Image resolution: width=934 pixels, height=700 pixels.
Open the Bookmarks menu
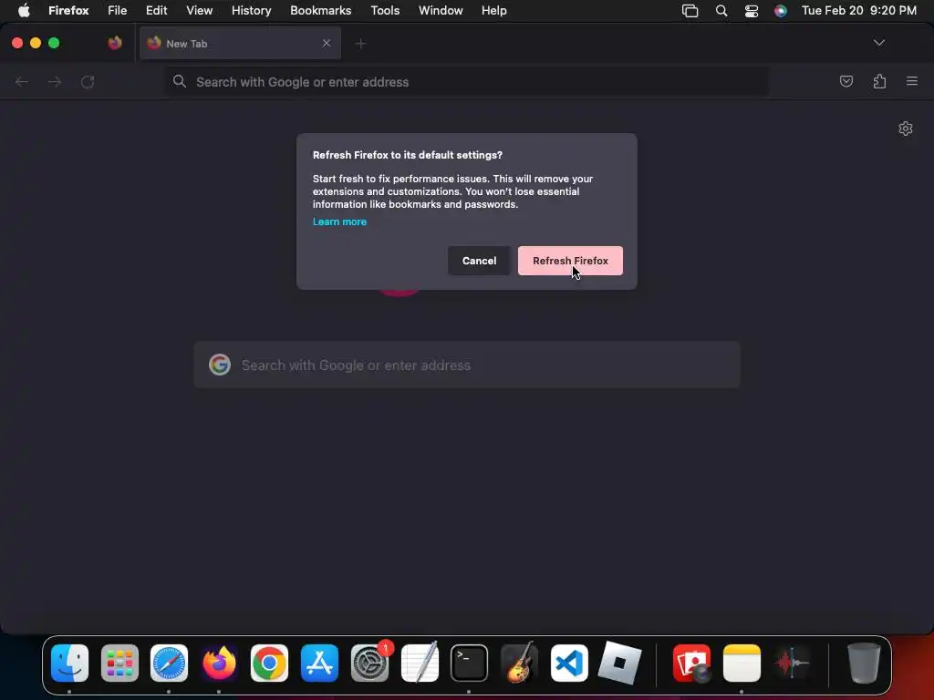tap(320, 11)
